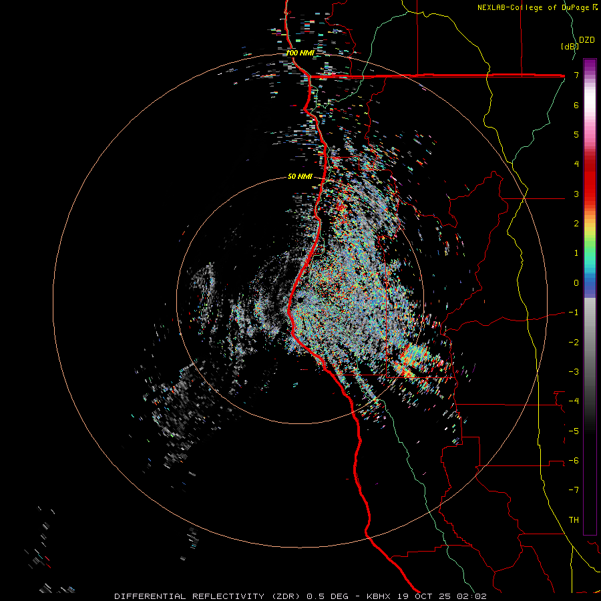Select the positive 6 scale label
Viewport: 601px width, 601px height.
click(576, 105)
